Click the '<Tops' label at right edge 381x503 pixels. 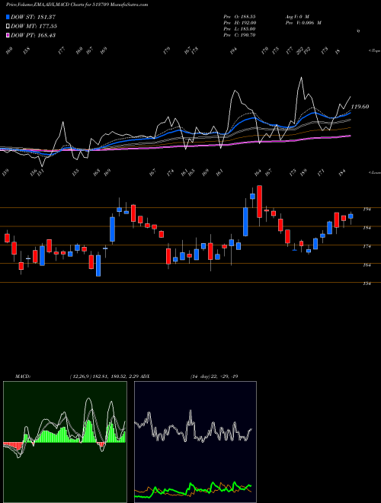click(x=374, y=51)
